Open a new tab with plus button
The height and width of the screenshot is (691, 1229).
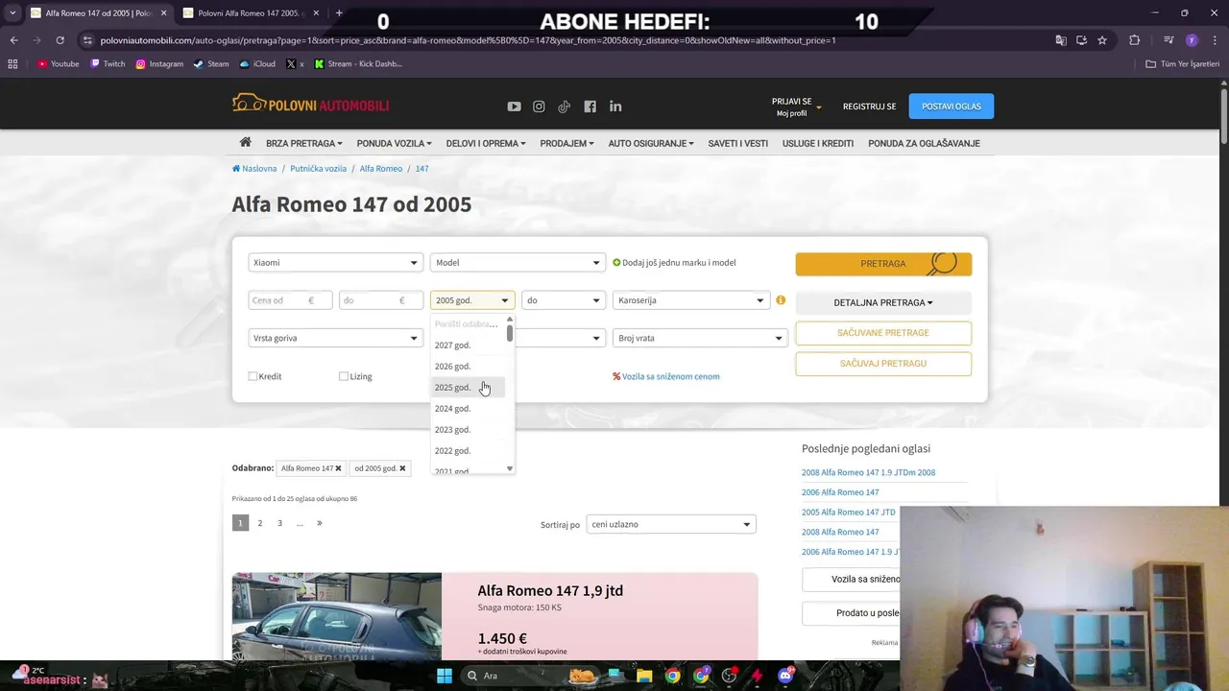tap(339, 13)
